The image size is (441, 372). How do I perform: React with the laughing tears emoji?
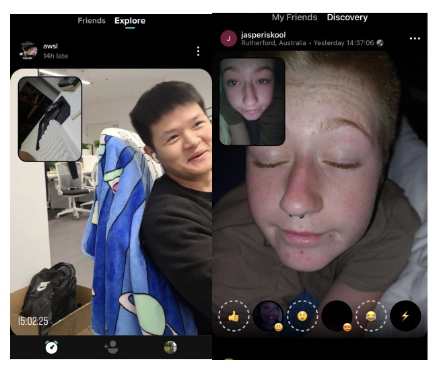(x=371, y=316)
